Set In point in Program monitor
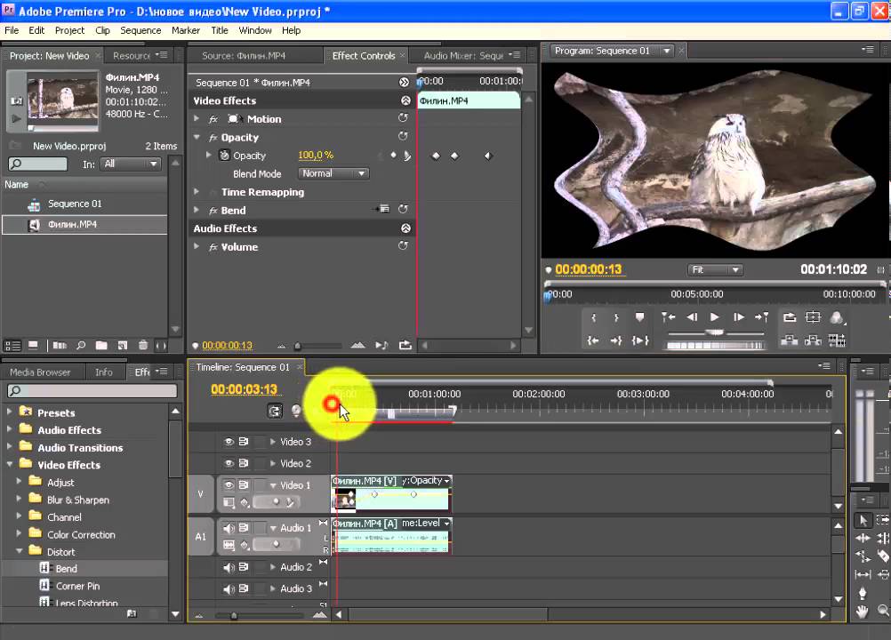Image resolution: width=891 pixels, height=640 pixels. pos(593,318)
